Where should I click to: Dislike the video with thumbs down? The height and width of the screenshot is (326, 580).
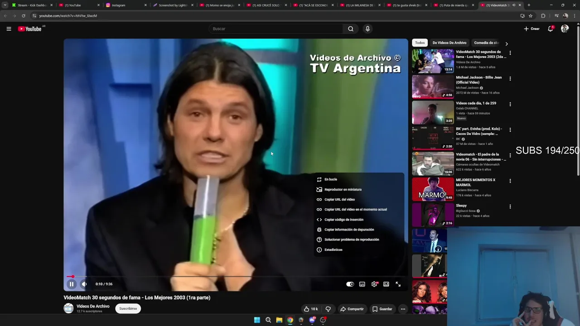click(x=328, y=309)
